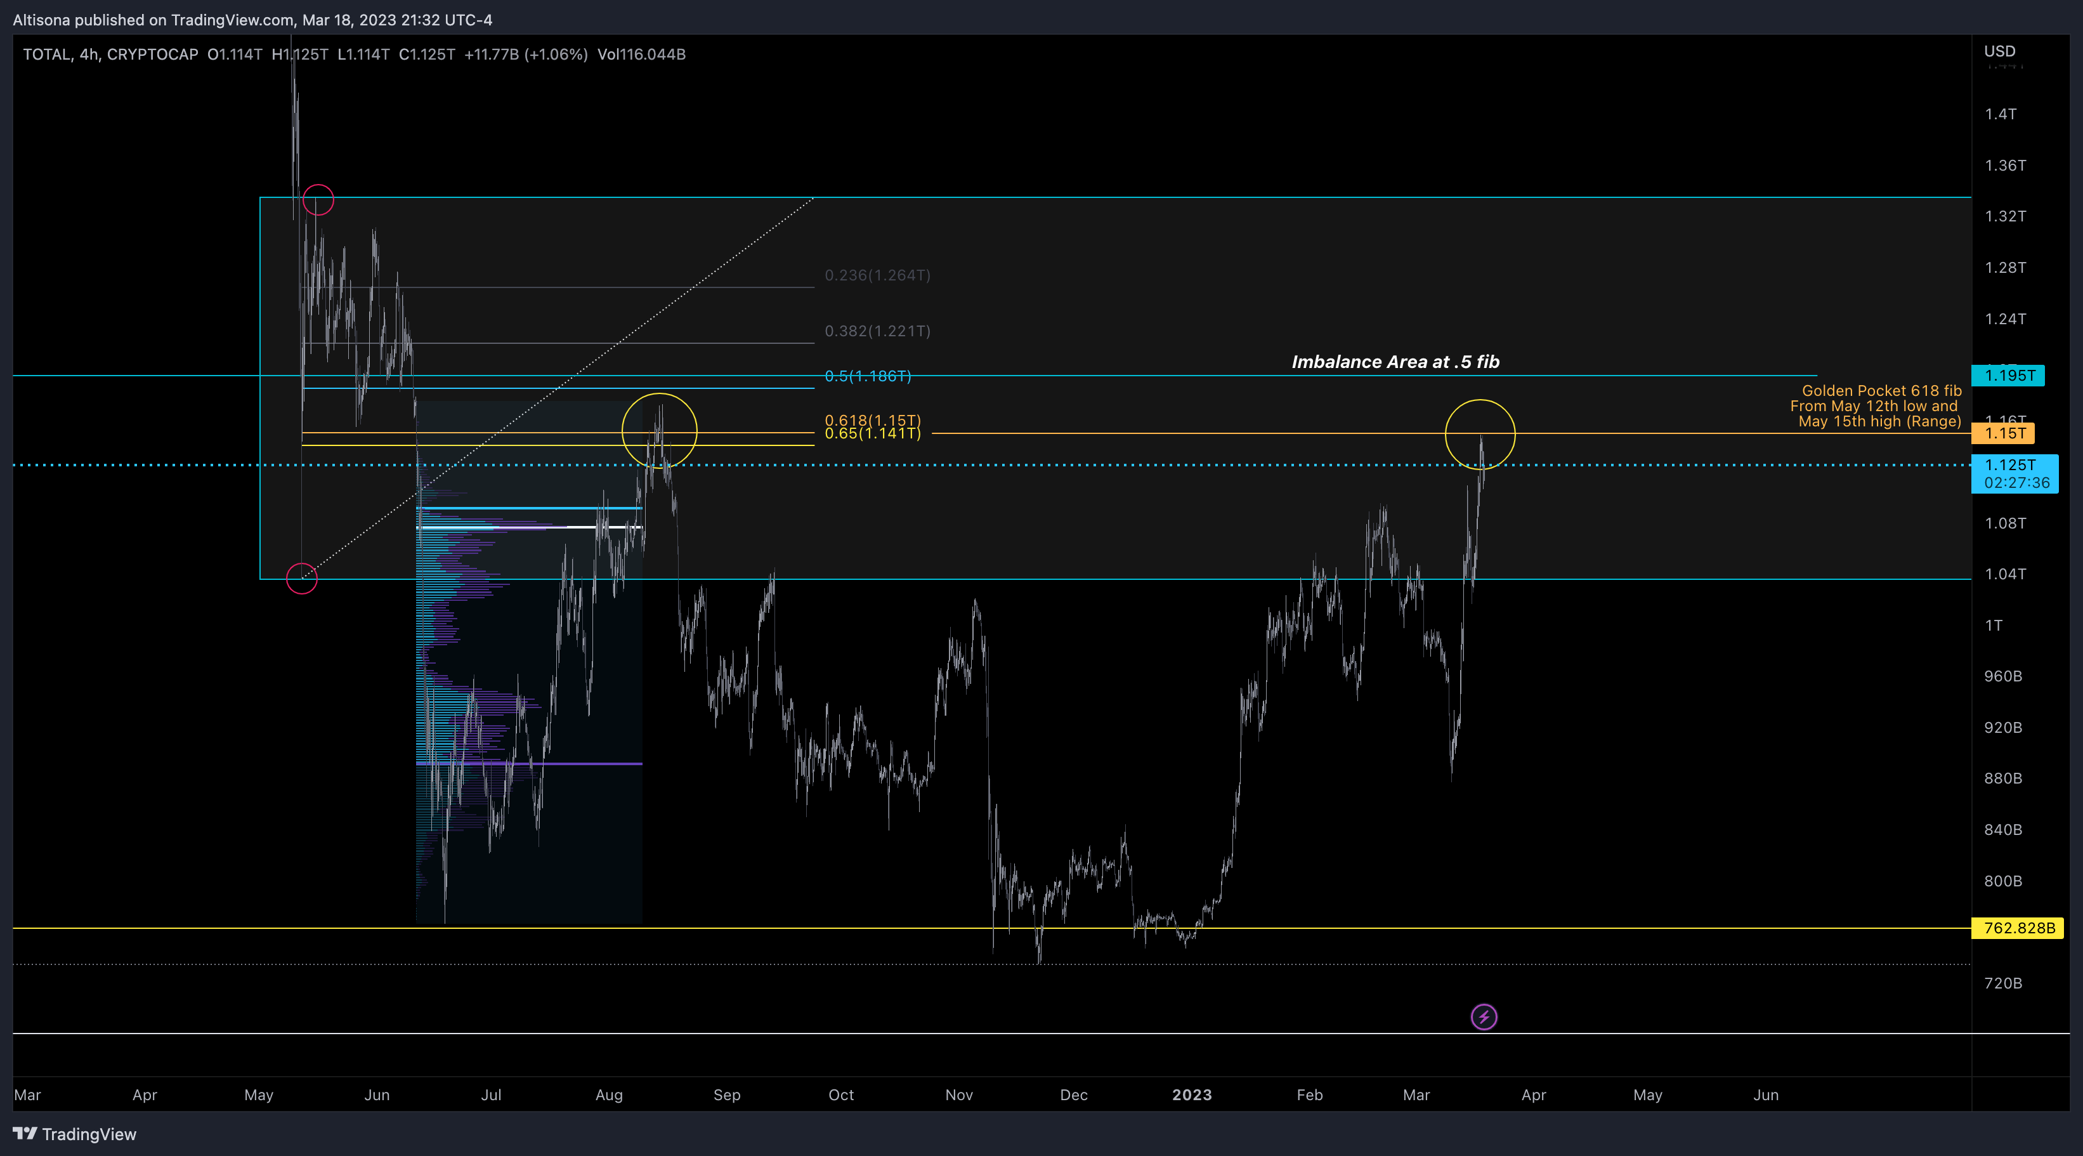Click the +11.77B (+1.06%) change readout
Screen dimensions: 2083x1156
526,54
